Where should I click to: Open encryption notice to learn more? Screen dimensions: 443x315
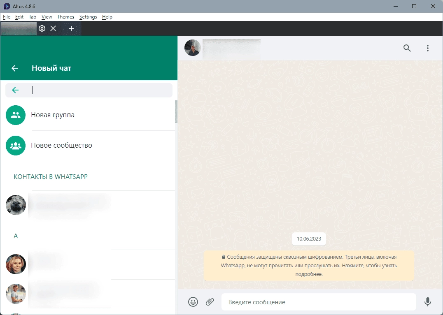pos(309,266)
